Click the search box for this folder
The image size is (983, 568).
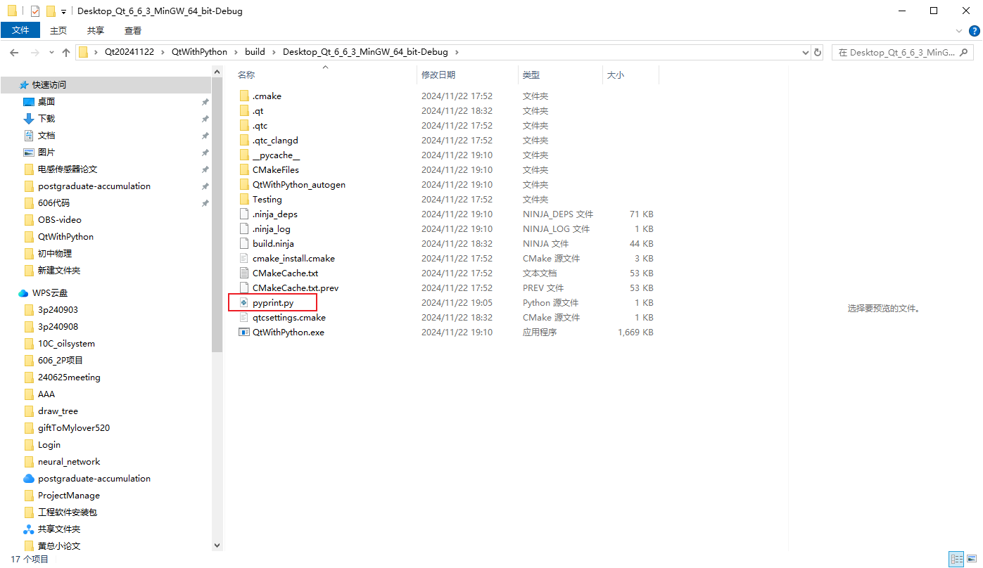coord(904,52)
